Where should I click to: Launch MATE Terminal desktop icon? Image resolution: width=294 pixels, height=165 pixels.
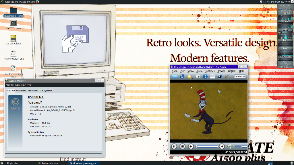[13, 23]
